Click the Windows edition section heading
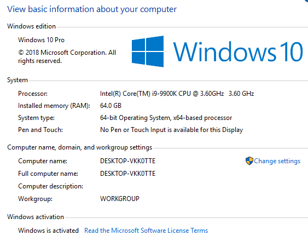The height and width of the screenshot is (241, 308). click(x=31, y=26)
